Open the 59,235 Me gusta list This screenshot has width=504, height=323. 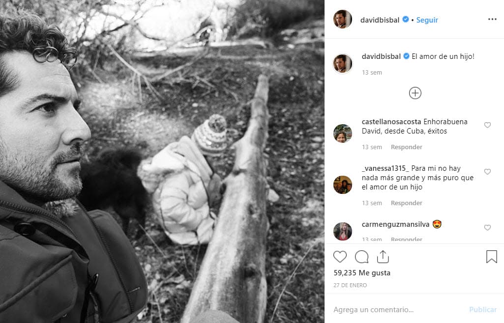coord(362,273)
